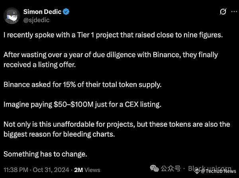
Task: Click the WeChat logo icon
Action: point(154,168)
